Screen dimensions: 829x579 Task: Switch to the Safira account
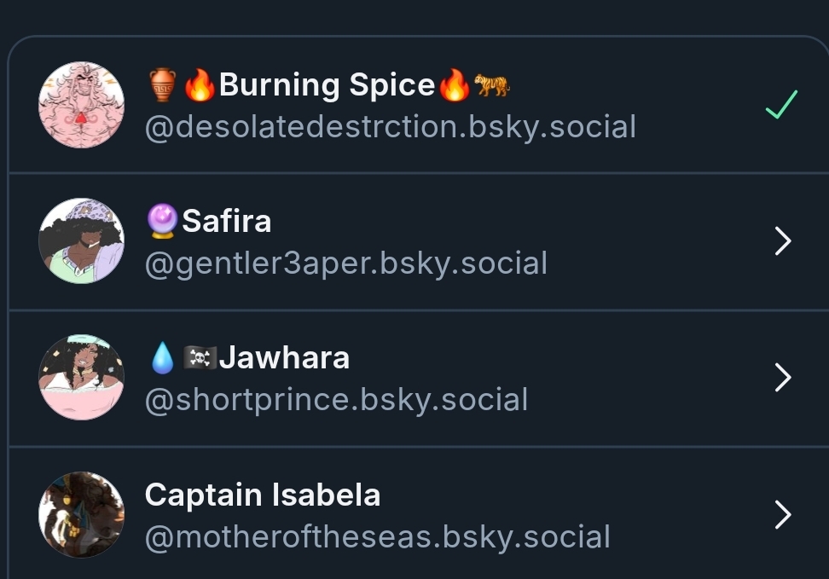(x=227, y=222)
